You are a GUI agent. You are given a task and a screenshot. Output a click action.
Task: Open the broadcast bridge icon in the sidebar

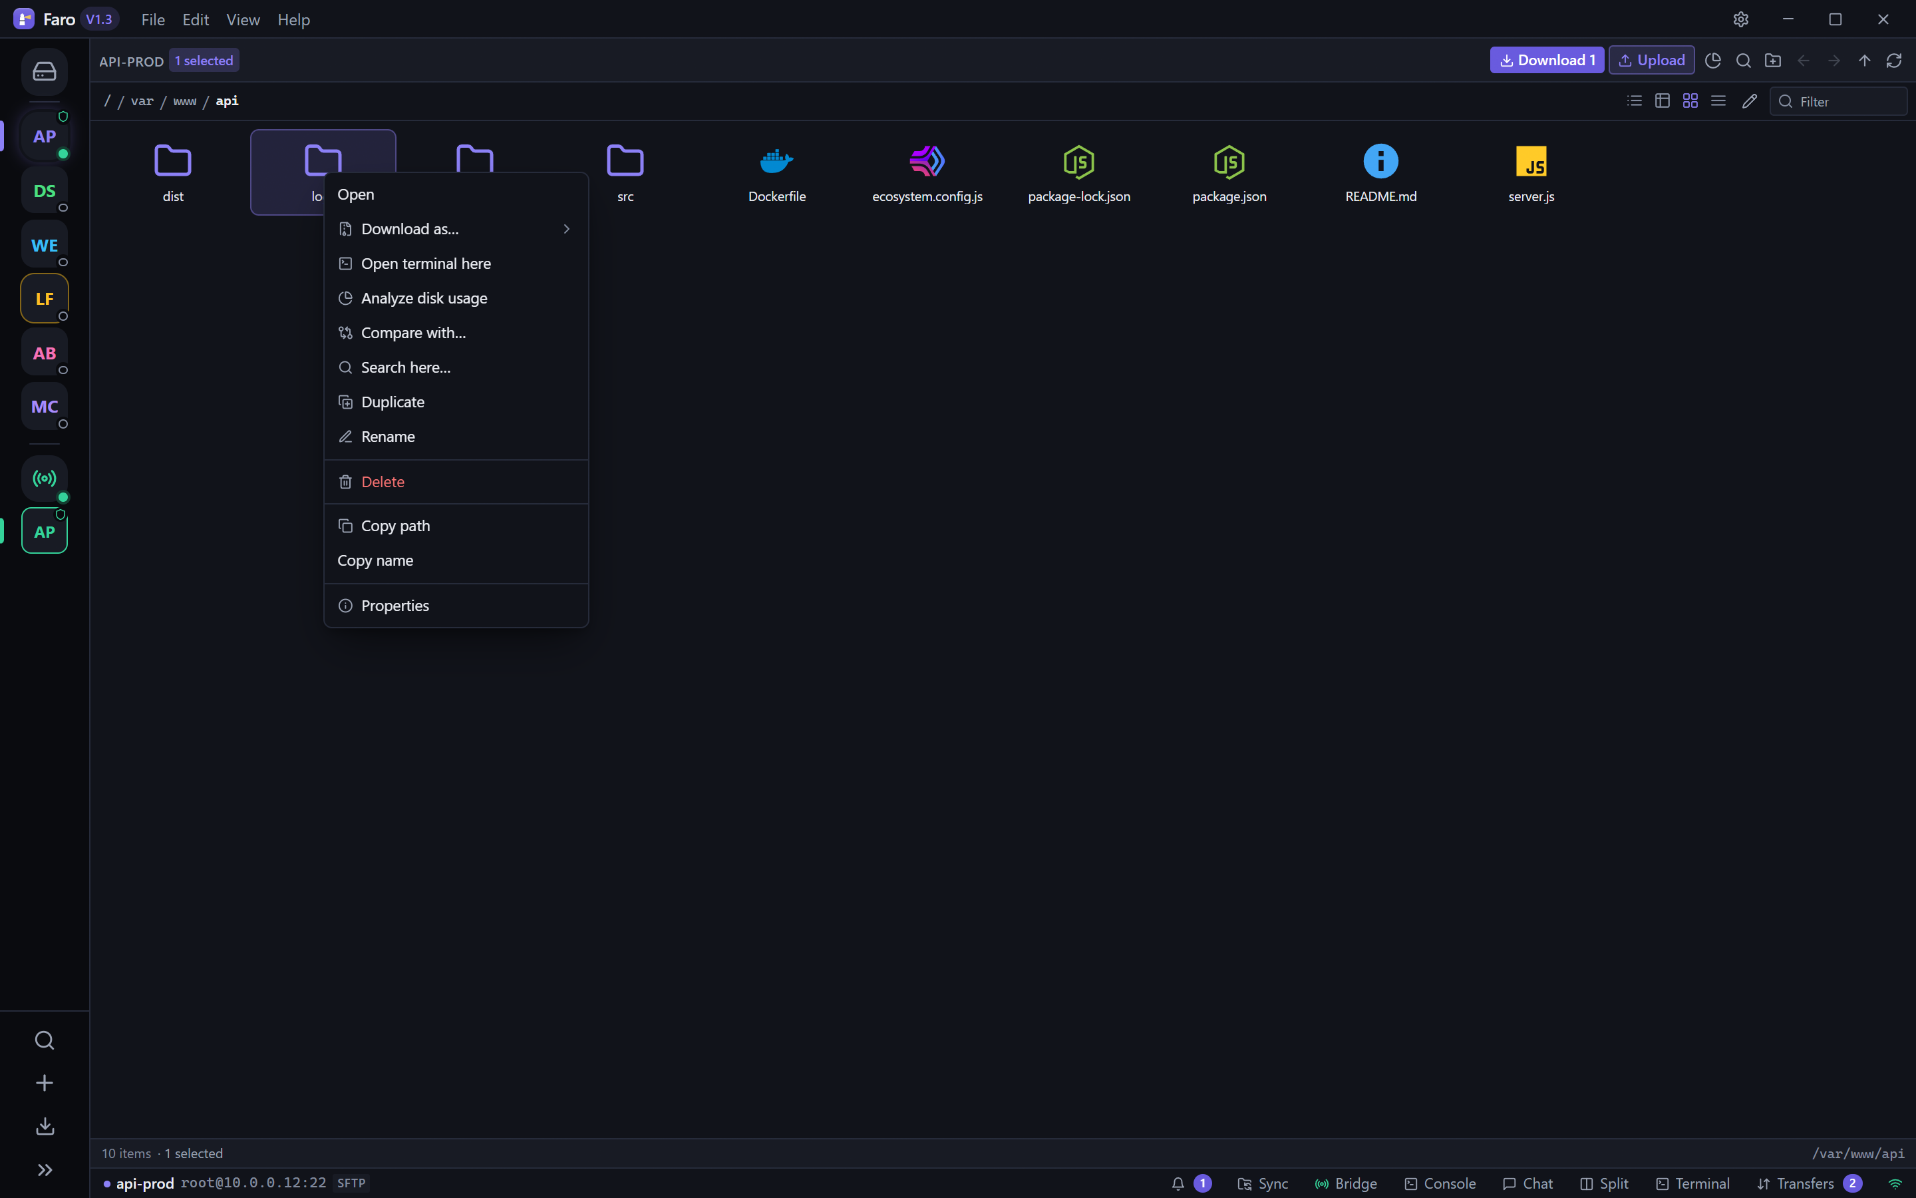point(45,479)
